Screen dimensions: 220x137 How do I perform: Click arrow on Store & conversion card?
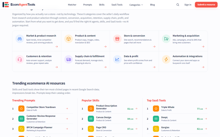point(154,47)
